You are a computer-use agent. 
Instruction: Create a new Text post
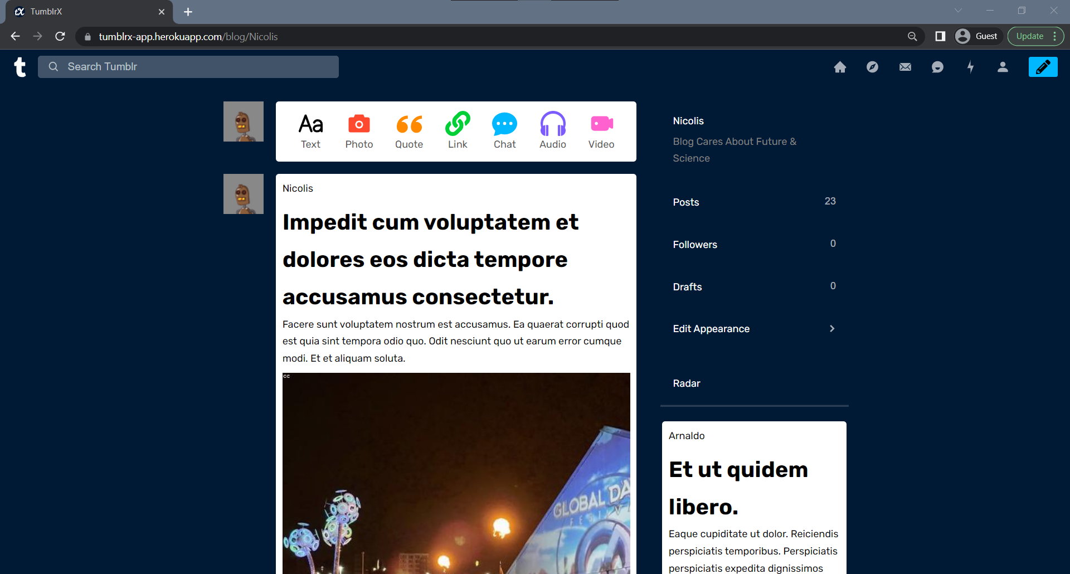310,132
